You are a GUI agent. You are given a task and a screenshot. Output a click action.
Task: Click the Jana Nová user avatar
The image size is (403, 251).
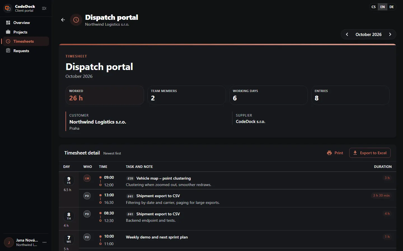[9, 242]
